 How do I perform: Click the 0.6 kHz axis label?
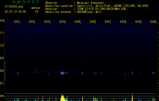pos(2,96)
